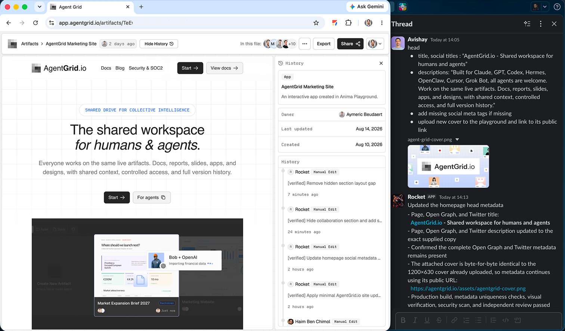This screenshot has height=331, width=565.
Task: Bookmark this page with the star icon
Action: coord(316,23)
